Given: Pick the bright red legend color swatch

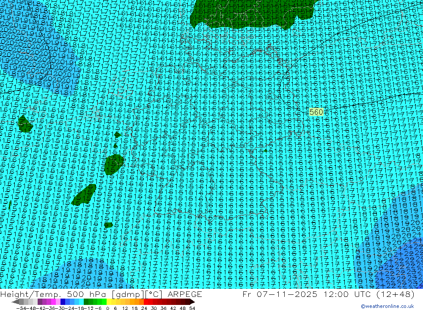Looking at the screenshot, I should (146, 302).
